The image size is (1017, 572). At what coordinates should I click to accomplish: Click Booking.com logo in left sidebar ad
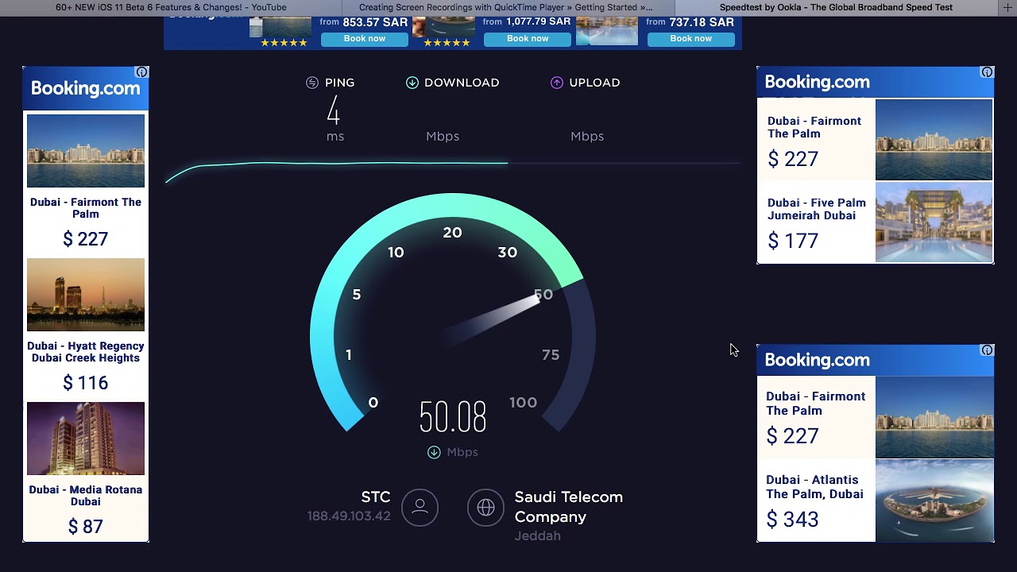point(86,89)
